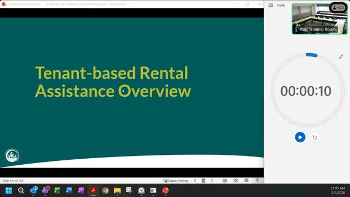Screen dimensions: 350x197
Task: Open Microsoft Teams from the taskbar
Action: (x=45, y=190)
